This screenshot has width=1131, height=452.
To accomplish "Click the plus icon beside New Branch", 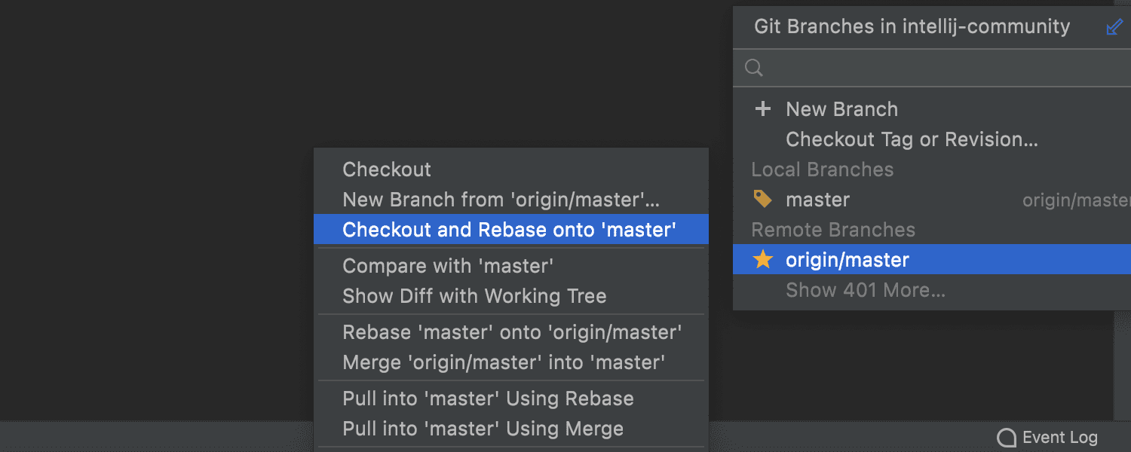I will [763, 109].
